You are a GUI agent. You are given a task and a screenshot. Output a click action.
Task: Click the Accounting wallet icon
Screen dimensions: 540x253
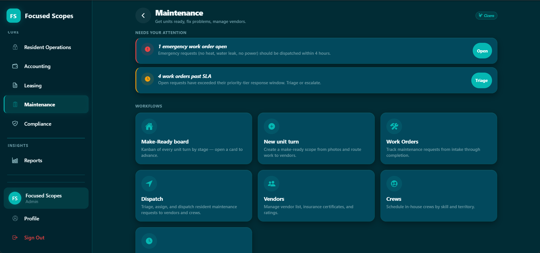click(x=15, y=66)
